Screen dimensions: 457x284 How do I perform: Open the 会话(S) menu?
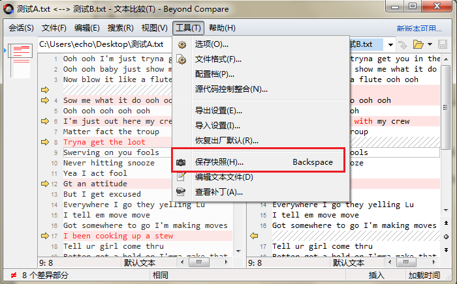(22, 28)
